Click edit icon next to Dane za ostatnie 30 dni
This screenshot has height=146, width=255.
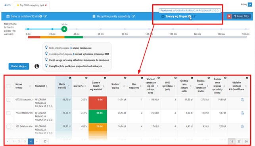45,16
